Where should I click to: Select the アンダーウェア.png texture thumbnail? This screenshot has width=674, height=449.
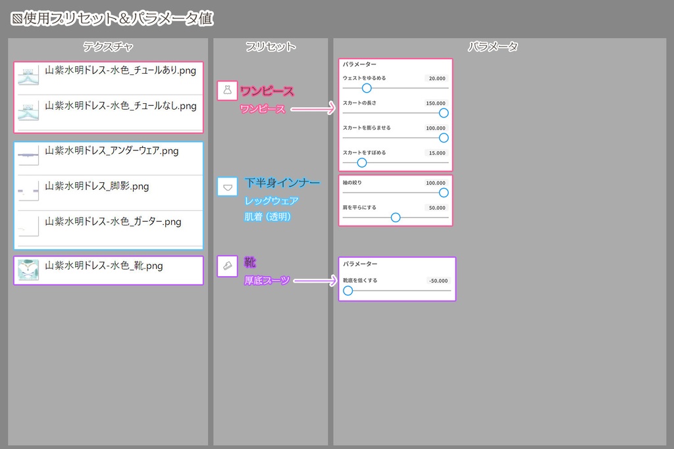[x=28, y=155]
